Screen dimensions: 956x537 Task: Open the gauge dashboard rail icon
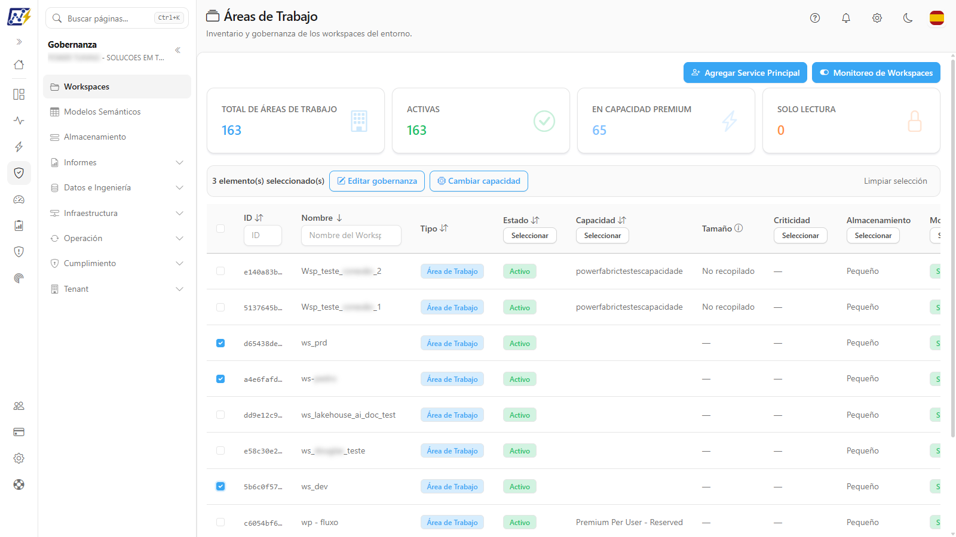click(x=19, y=199)
